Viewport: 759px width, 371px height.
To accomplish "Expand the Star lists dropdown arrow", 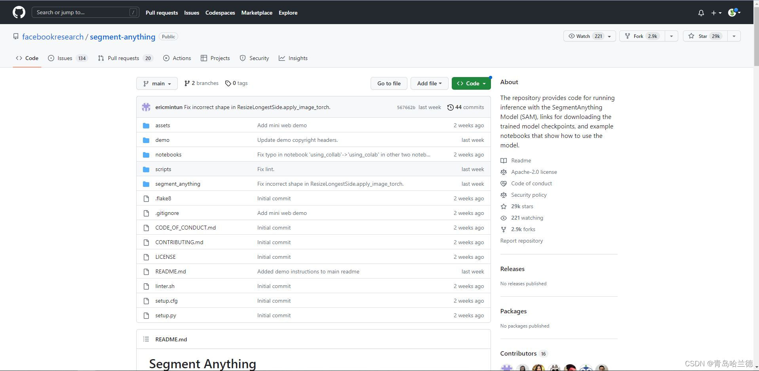I will [734, 36].
